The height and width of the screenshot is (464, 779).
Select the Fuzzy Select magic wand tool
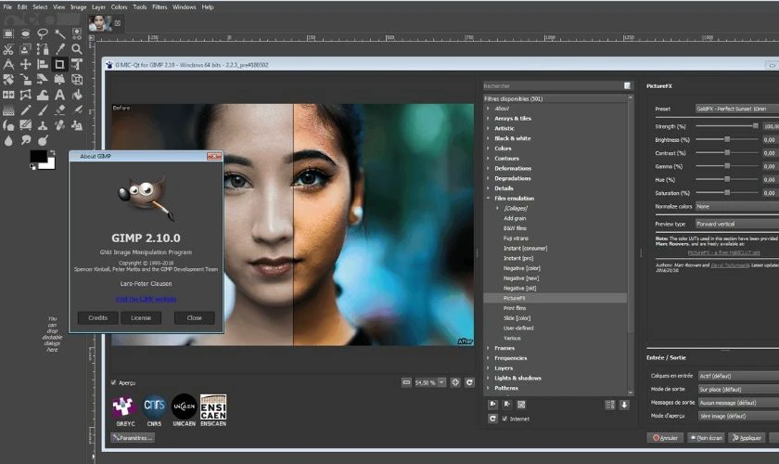[x=59, y=33]
